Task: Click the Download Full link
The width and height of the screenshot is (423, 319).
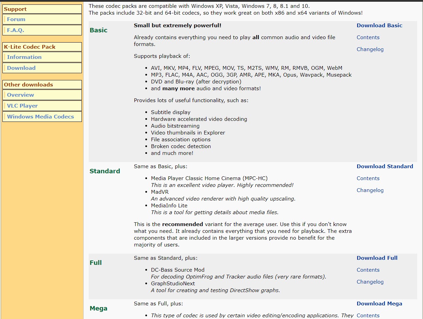Action: pos(377,258)
